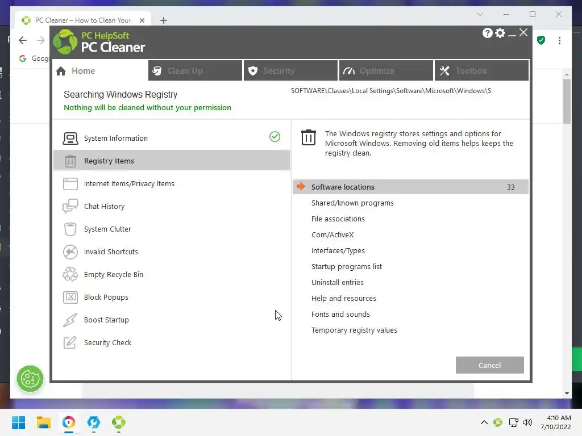Image resolution: width=582 pixels, height=436 pixels.
Task: Select the Registry Items row
Action: coord(172,161)
